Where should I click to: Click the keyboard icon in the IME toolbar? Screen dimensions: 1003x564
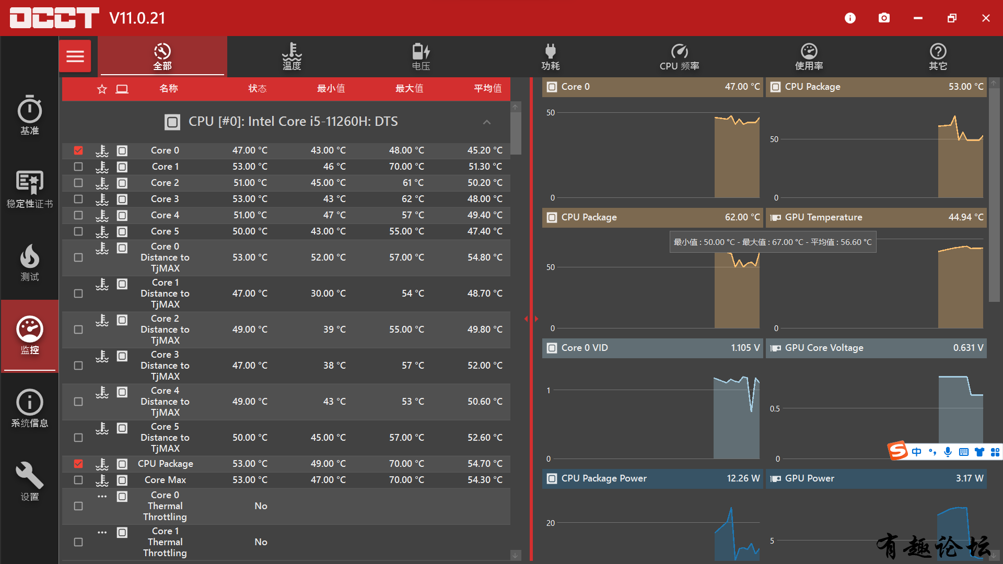[964, 452]
